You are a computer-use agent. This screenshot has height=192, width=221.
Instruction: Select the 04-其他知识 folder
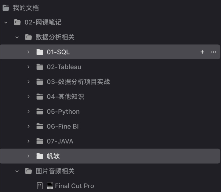65,97
